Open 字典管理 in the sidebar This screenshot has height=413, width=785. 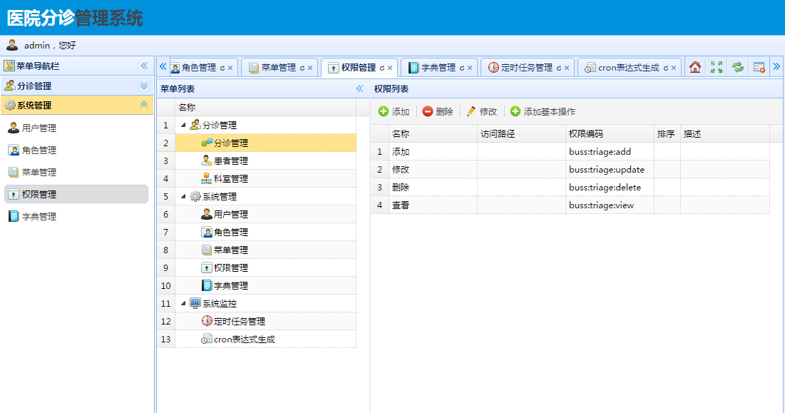coord(76,216)
